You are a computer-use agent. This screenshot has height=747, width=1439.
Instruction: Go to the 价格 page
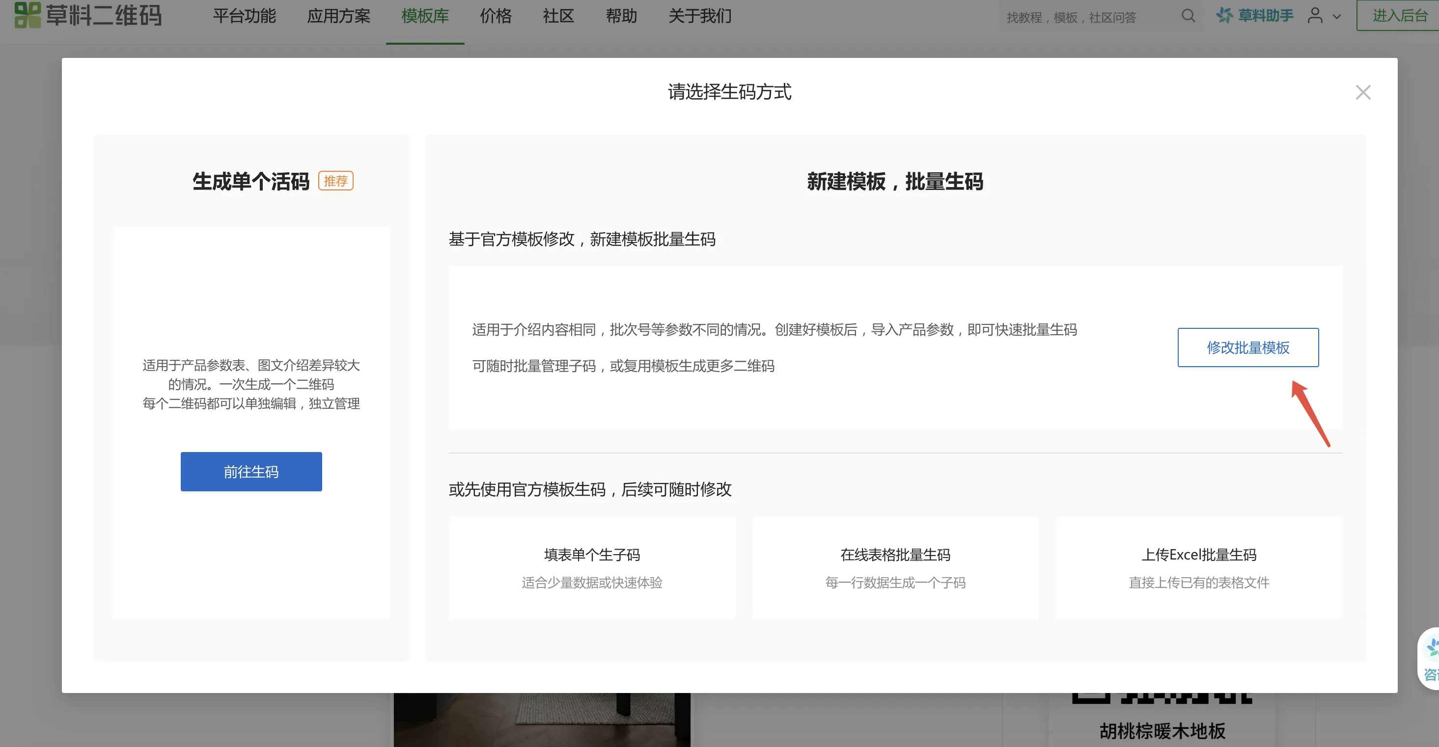pos(496,16)
